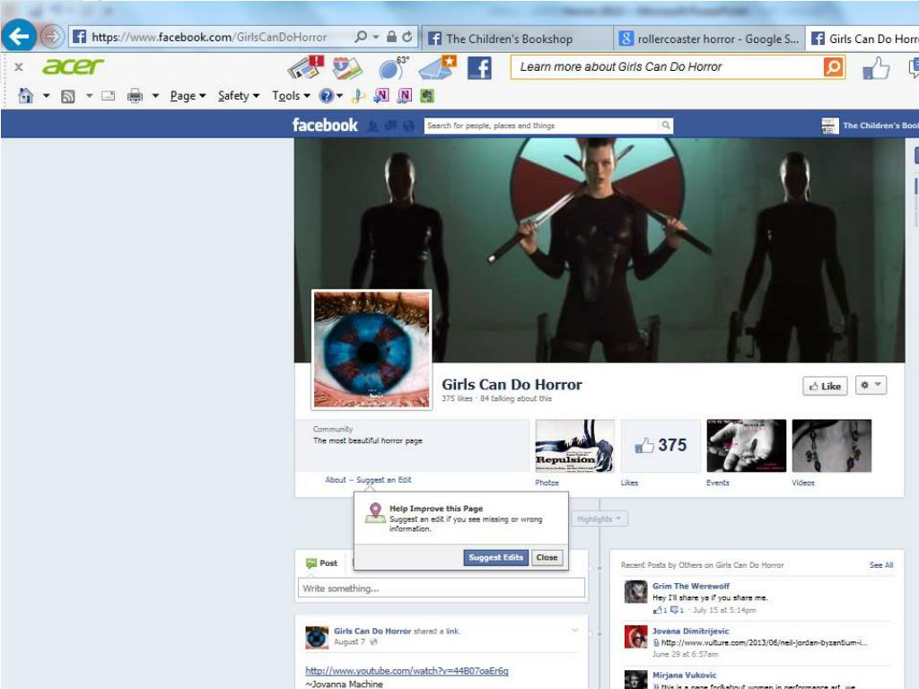919x689 pixels.
Task: Click the Acer toolbar search input field
Action: pos(667,66)
